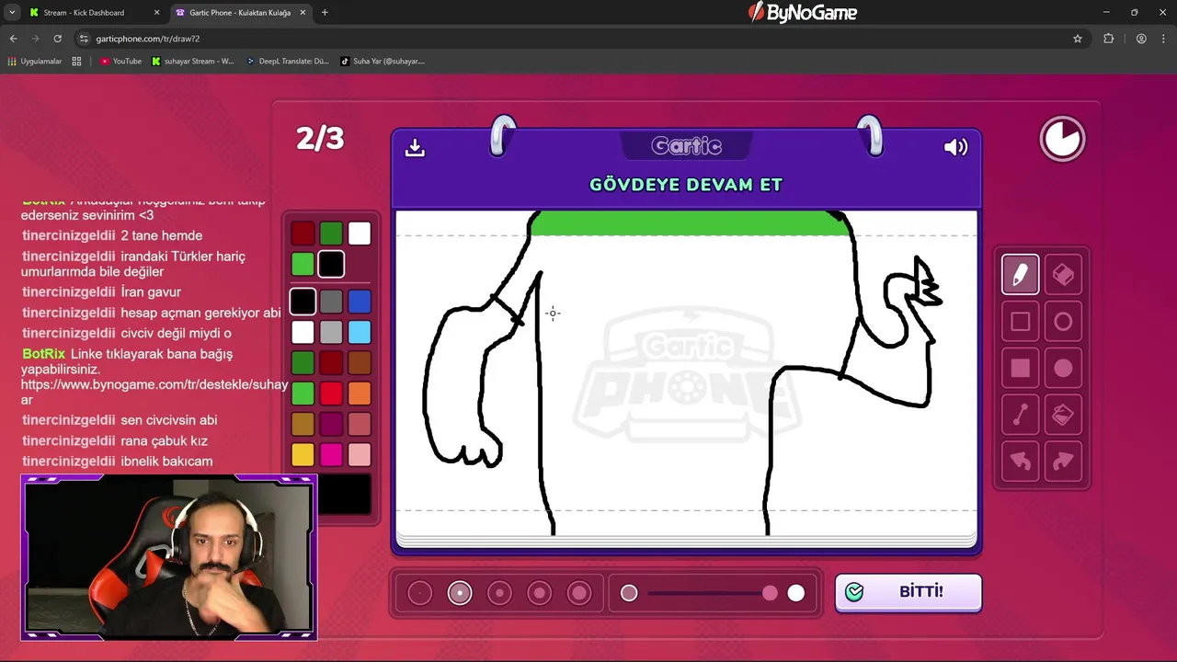
Task: Open browser extensions menu
Action: point(1108,39)
